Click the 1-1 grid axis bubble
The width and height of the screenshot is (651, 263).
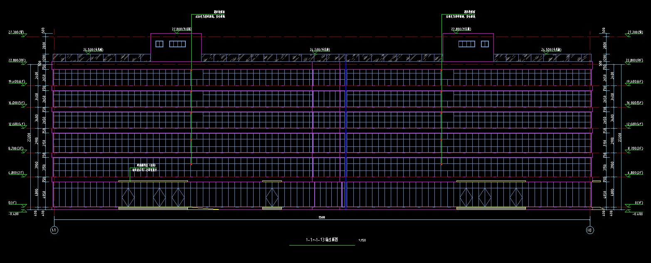(54, 230)
